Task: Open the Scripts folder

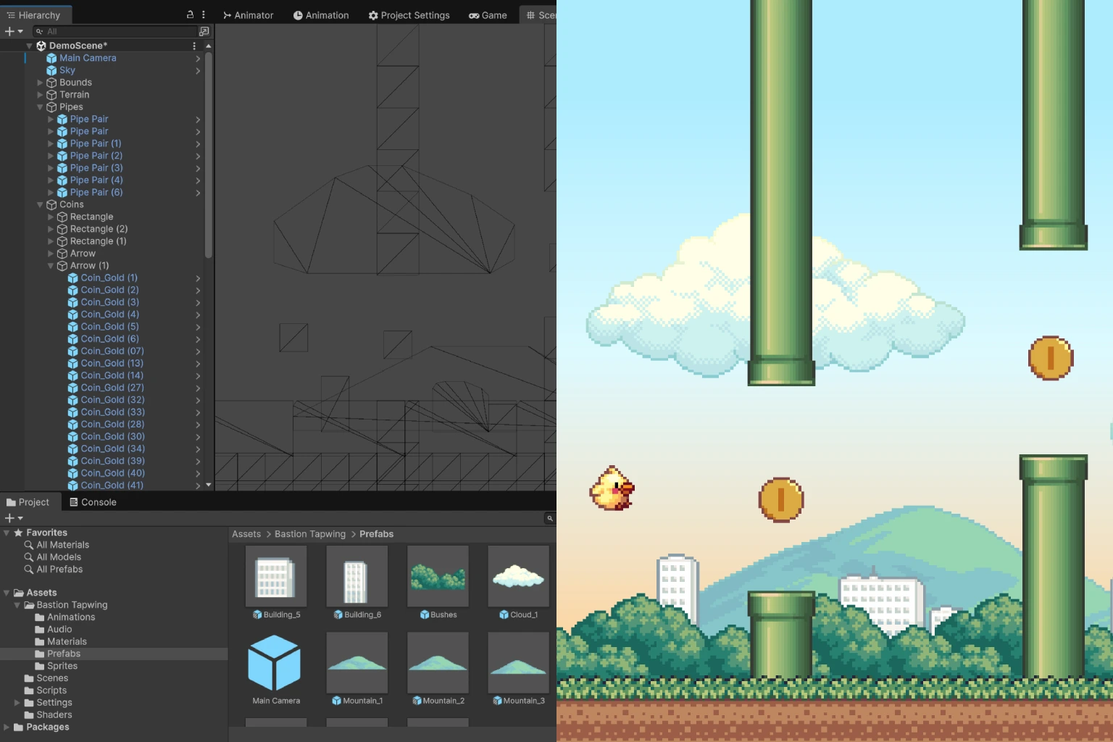Action: click(45, 691)
